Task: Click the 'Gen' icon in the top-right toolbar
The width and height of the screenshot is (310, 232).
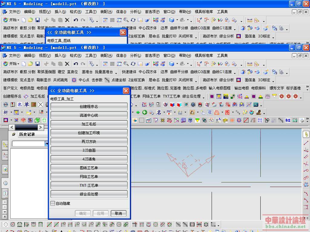Action: (x=226, y=96)
